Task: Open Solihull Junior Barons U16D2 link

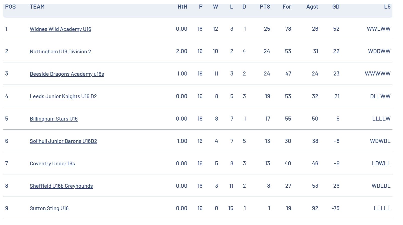Action: (63, 141)
